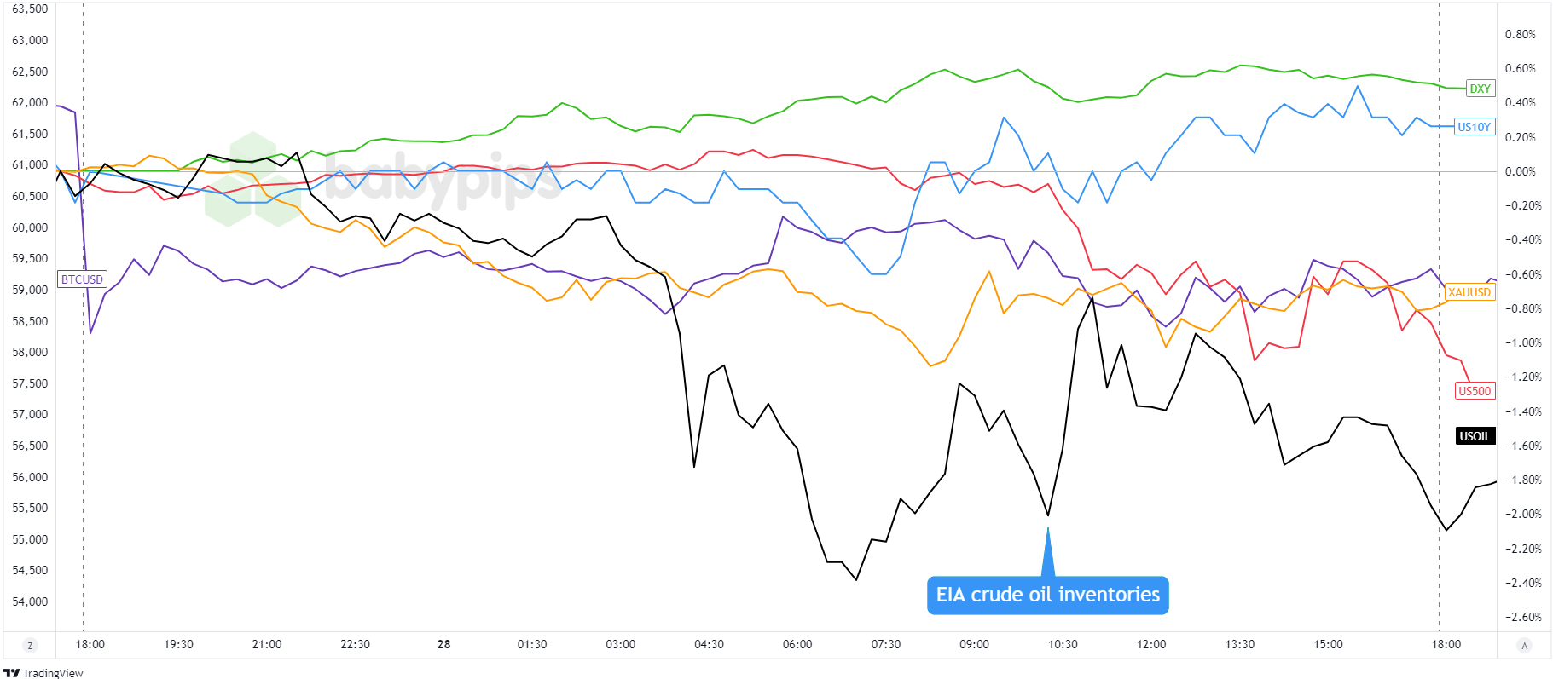Select the black USOIL series label
This screenshot has width=1553, height=679.
coord(1475,436)
